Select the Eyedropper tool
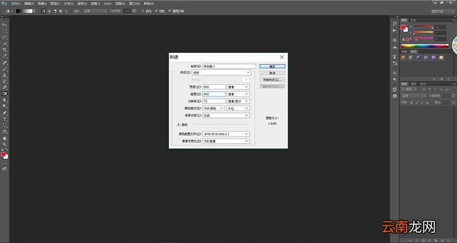The image size is (457, 243). point(5,56)
